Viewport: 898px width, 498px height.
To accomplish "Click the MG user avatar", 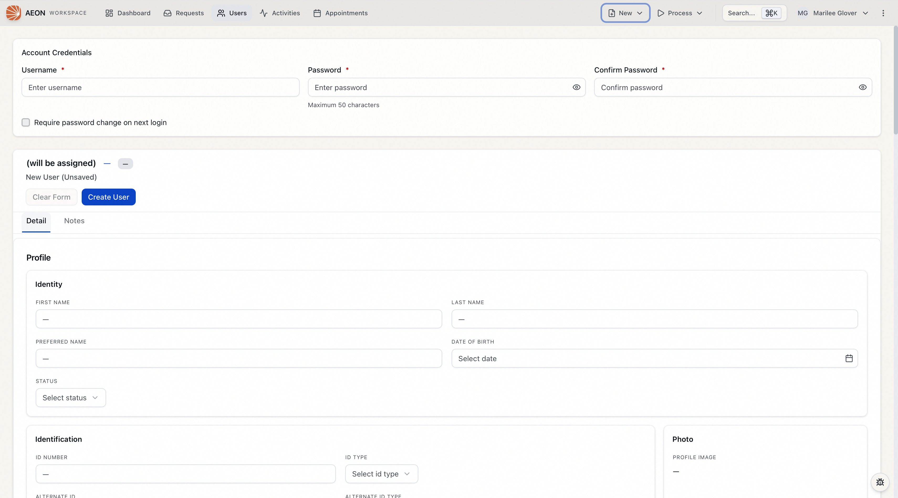I will [x=802, y=13].
